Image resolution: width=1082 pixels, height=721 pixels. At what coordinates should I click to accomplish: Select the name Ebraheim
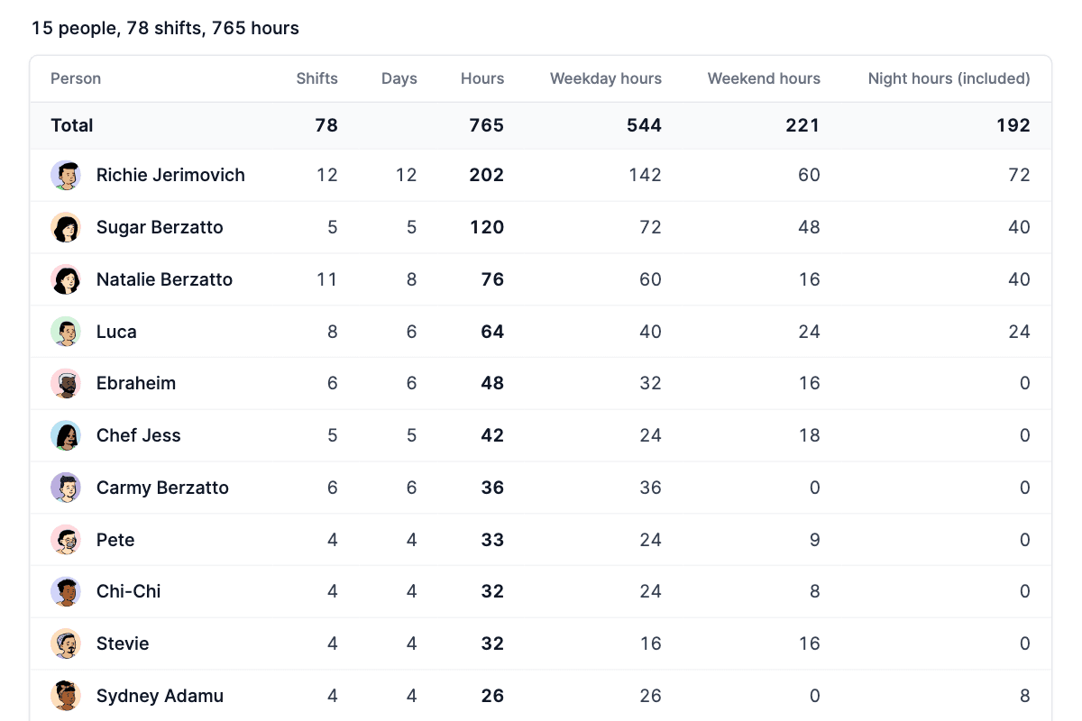pos(136,383)
